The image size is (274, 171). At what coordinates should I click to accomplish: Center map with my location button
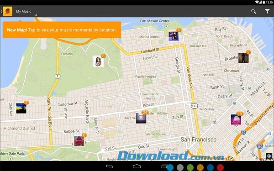269,156
